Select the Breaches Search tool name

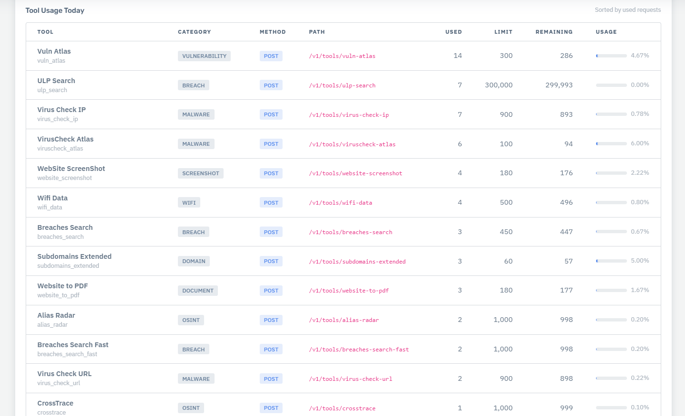(x=65, y=227)
